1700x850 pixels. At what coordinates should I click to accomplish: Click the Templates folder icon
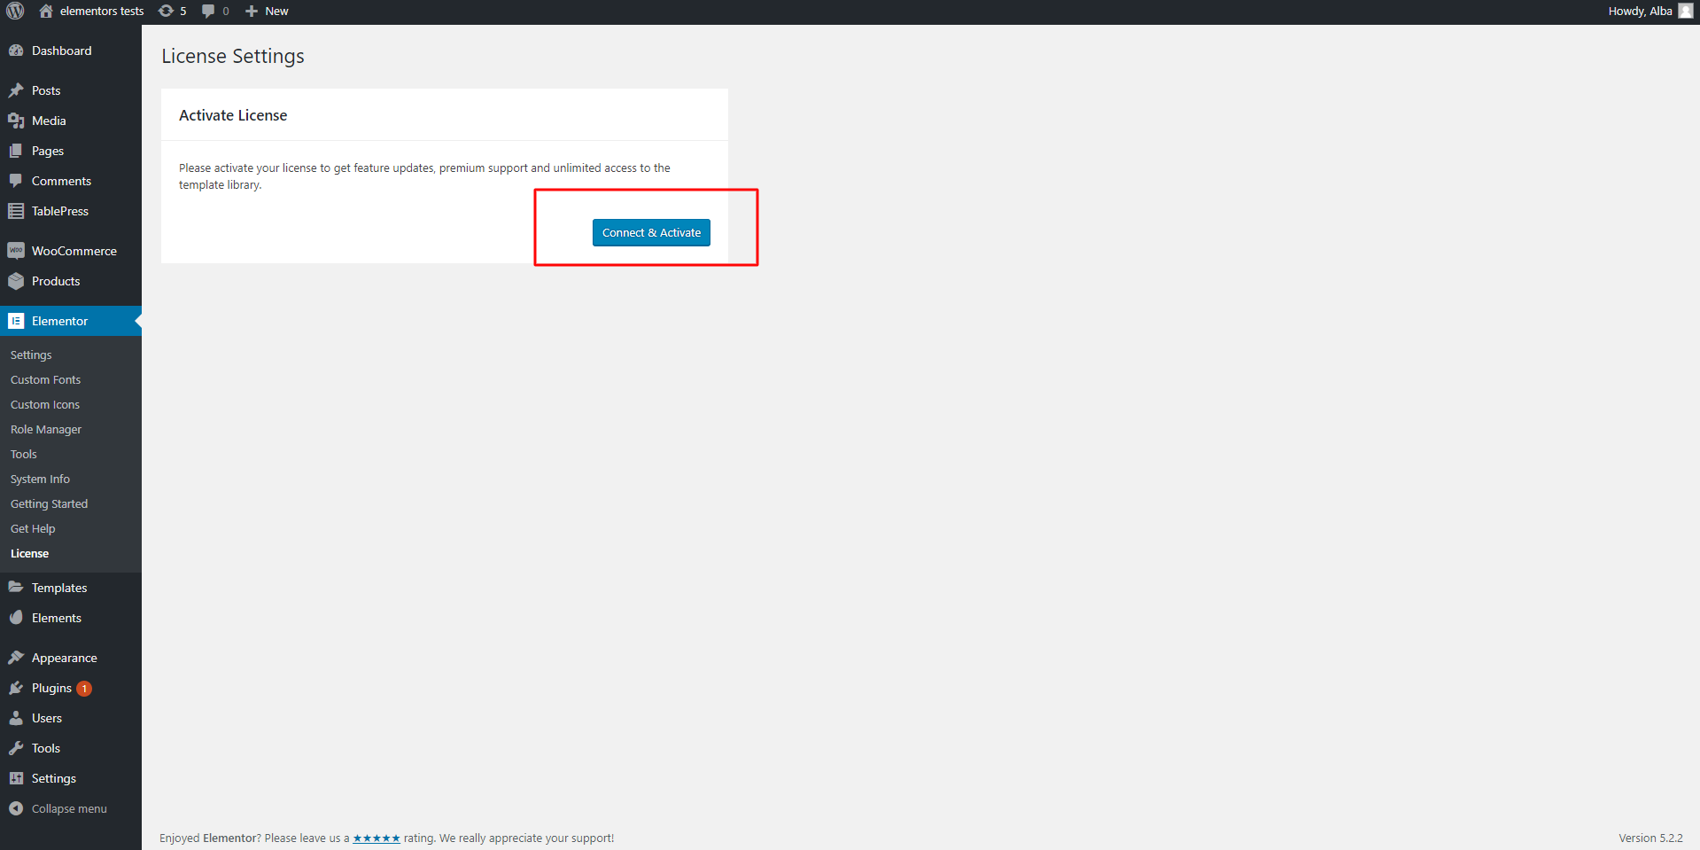16,588
